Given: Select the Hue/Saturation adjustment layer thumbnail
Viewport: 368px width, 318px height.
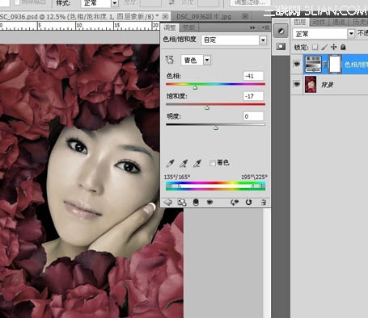Looking at the screenshot, I should tap(313, 65).
